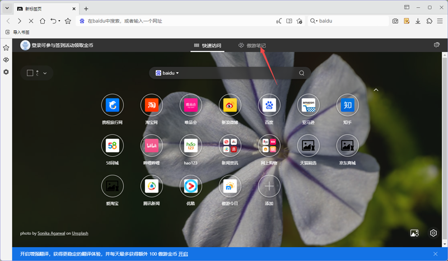Click the undo closed tab icon
Image resolution: width=448 pixels, height=261 pixels.
coord(53,21)
